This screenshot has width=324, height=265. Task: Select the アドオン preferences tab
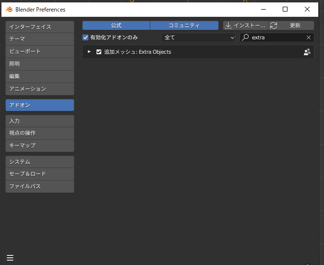[x=40, y=105]
